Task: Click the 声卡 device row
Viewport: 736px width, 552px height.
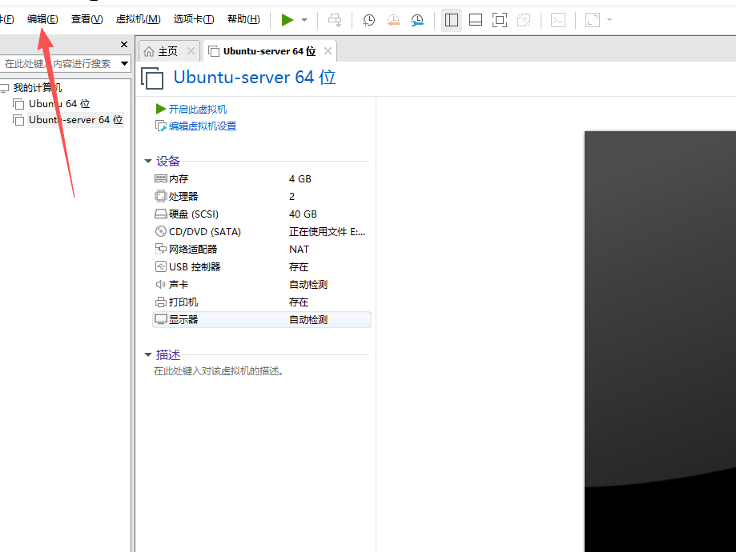Action: tap(261, 284)
